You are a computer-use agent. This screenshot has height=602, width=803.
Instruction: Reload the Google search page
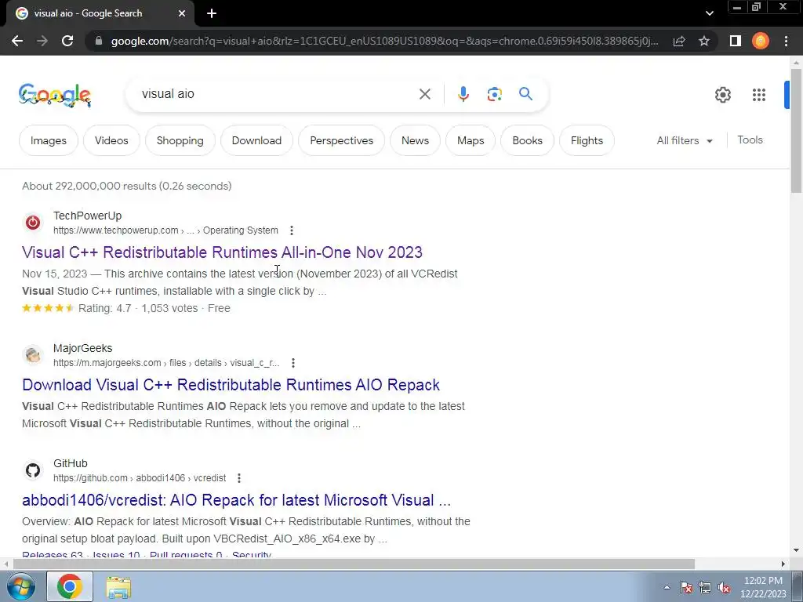pyautogui.click(x=67, y=41)
